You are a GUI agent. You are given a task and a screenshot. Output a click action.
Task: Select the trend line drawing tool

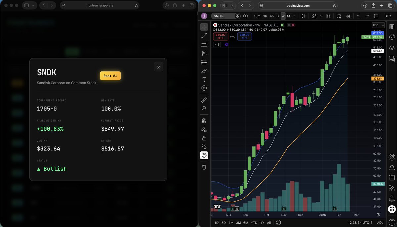[204, 36]
